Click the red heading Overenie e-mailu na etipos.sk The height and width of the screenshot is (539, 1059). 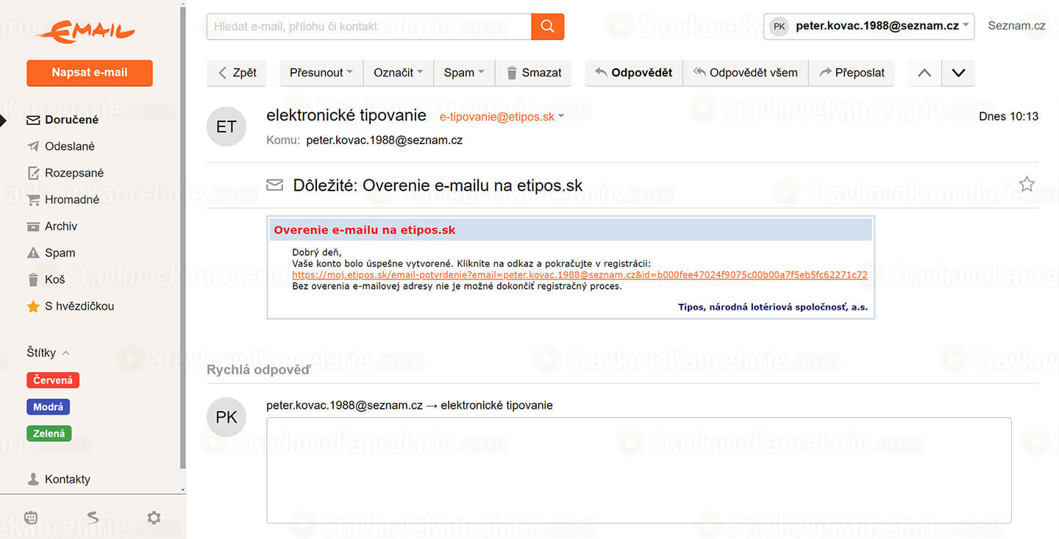coord(365,230)
